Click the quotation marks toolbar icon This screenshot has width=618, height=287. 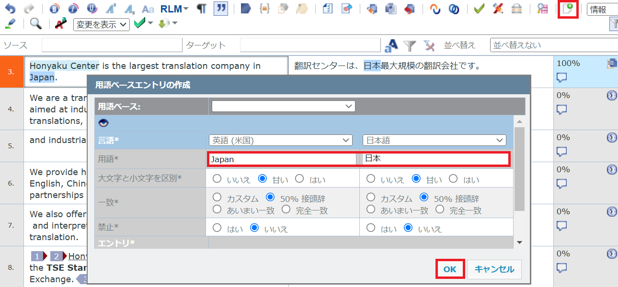click(220, 9)
